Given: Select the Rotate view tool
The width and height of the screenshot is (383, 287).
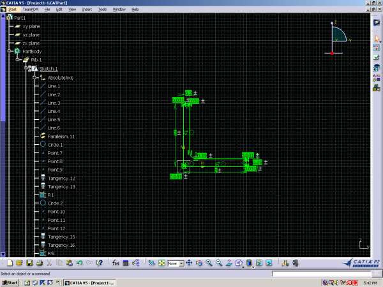Looking at the screenshot, I should (x=199, y=263).
